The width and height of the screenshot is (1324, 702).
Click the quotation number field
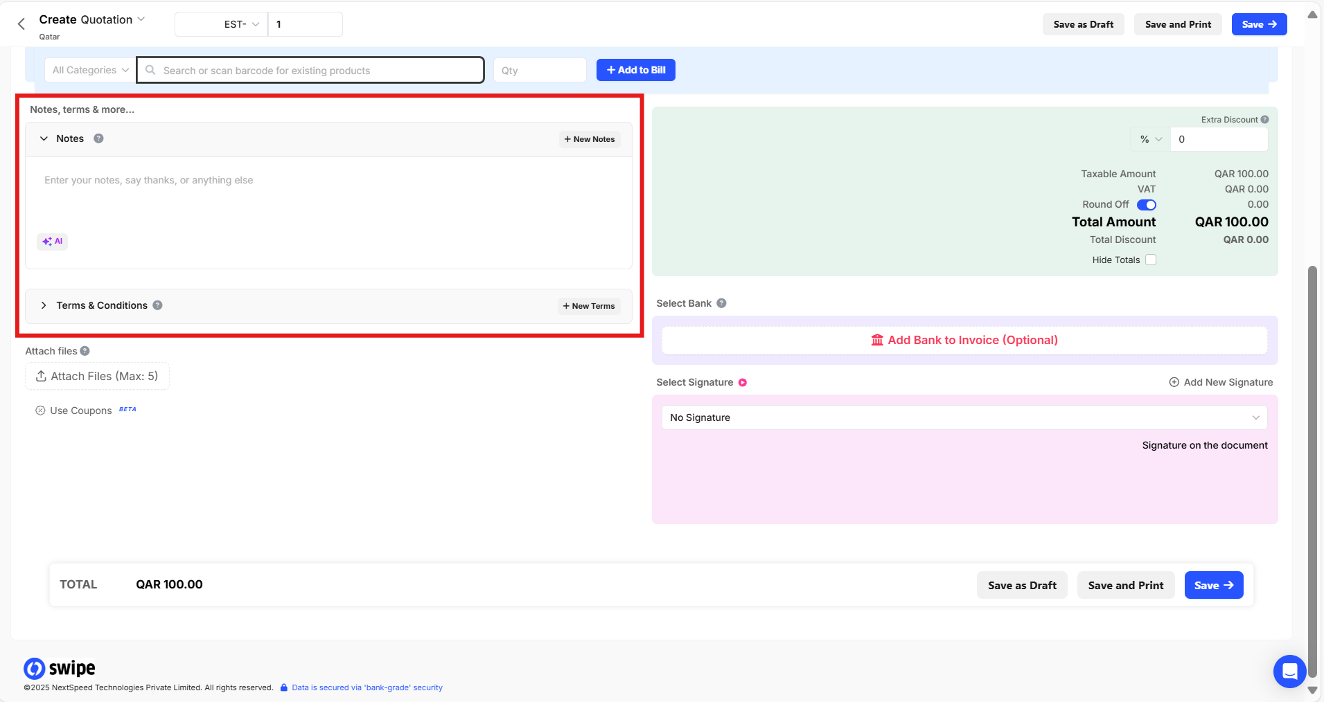pyautogui.click(x=305, y=24)
